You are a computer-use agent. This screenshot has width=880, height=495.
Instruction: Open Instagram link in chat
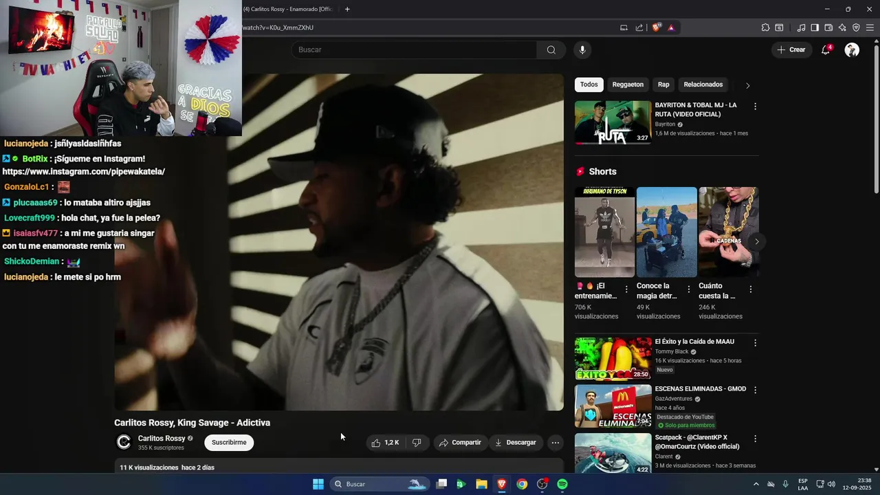tap(84, 172)
